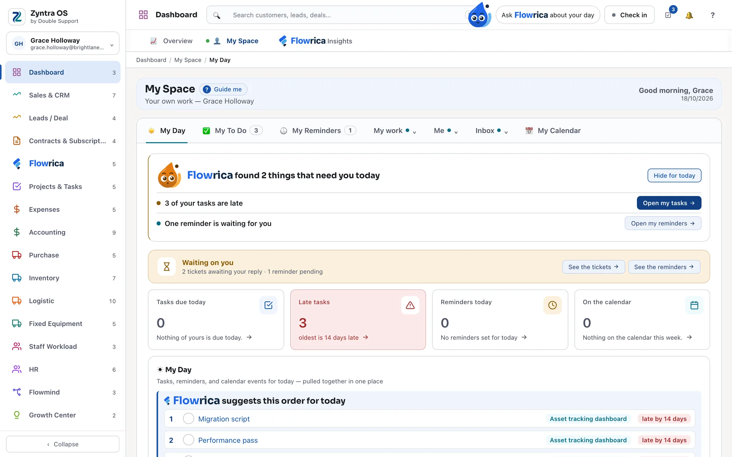
Task: Click the search magnifier icon
Action: pos(217,15)
